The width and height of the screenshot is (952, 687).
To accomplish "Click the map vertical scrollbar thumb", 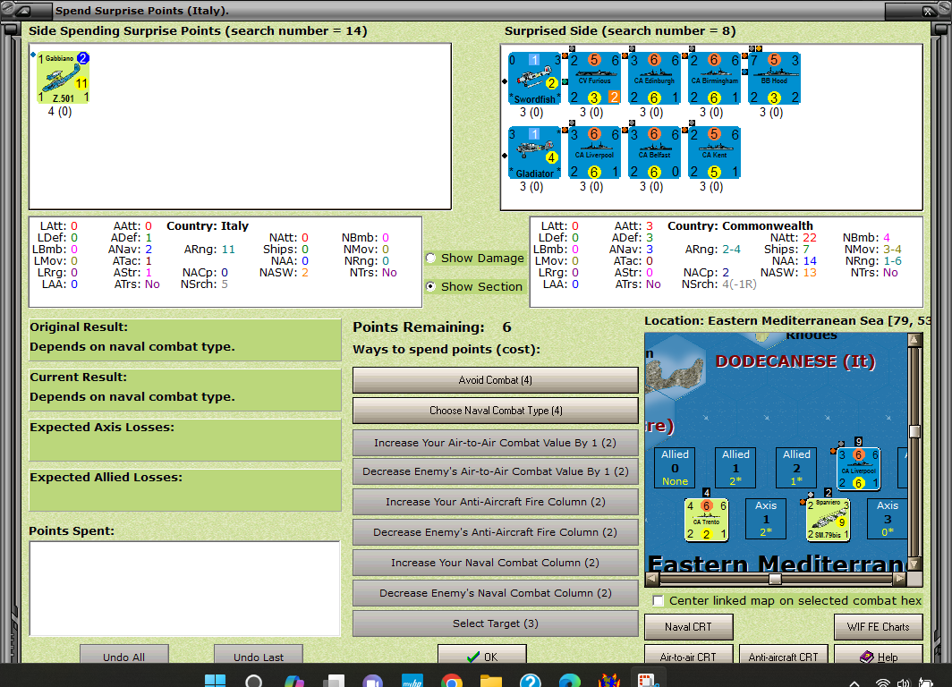I will coord(914,431).
